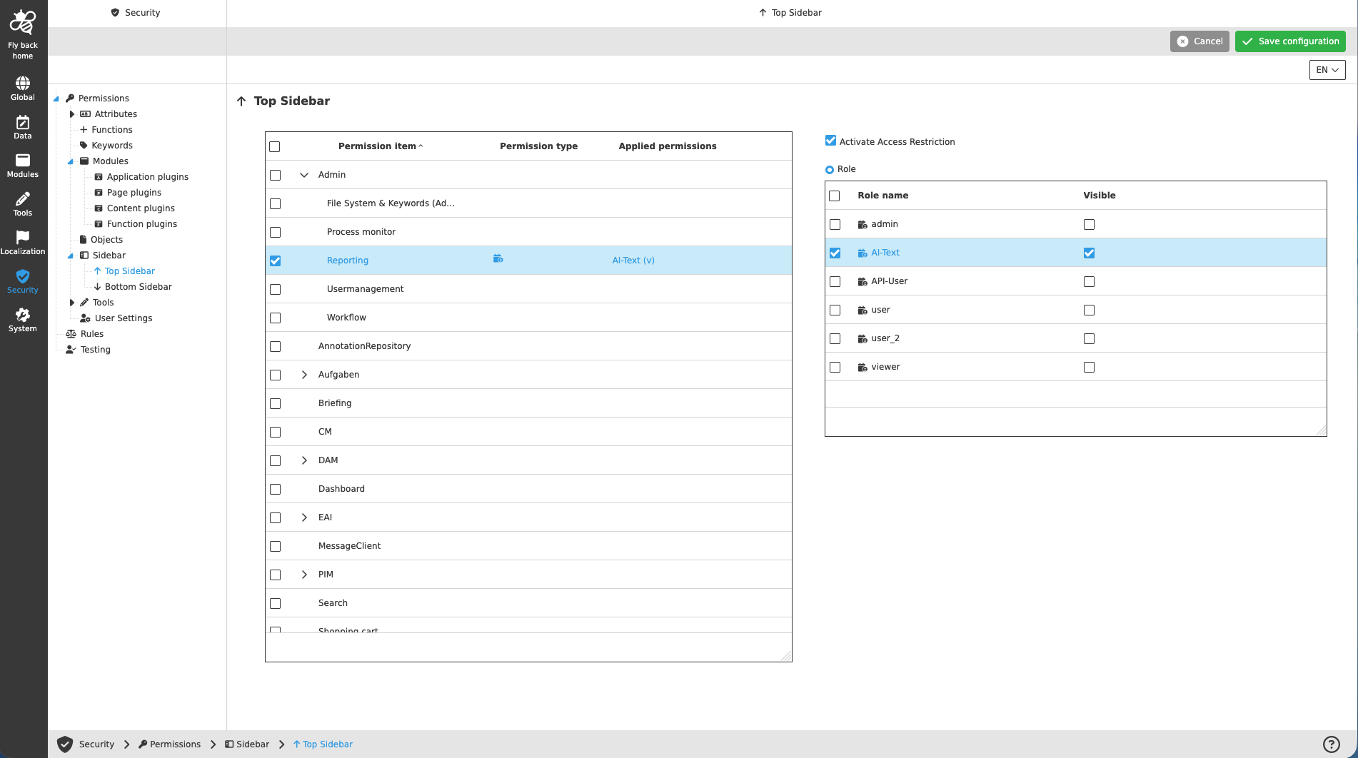Expand the DAM permission item

click(x=304, y=460)
